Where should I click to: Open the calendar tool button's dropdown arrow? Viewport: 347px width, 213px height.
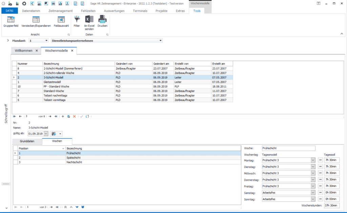pyautogui.click(x=60, y=134)
